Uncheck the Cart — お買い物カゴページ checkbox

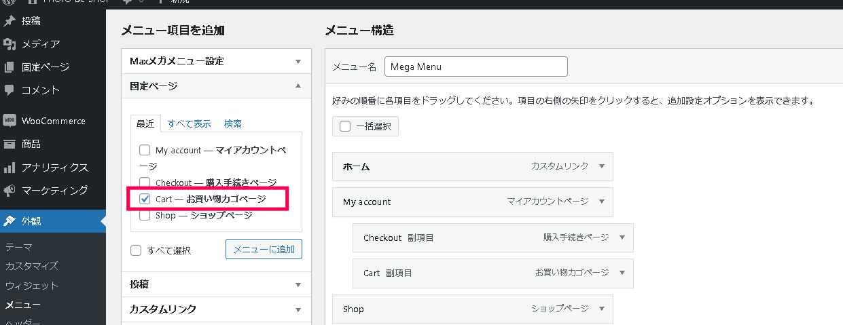(x=145, y=199)
